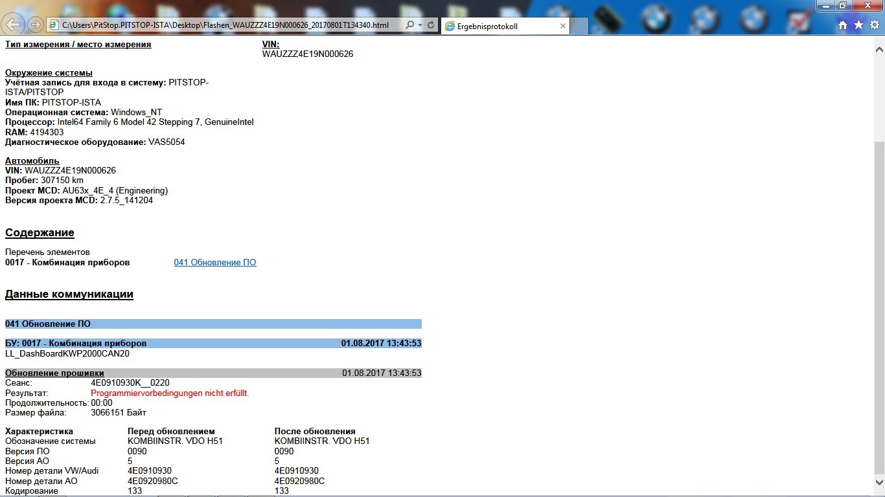This screenshot has height=497, width=885.
Task: Open a new tab beside Ergebnisprotokoll
Action: pyautogui.click(x=580, y=26)
